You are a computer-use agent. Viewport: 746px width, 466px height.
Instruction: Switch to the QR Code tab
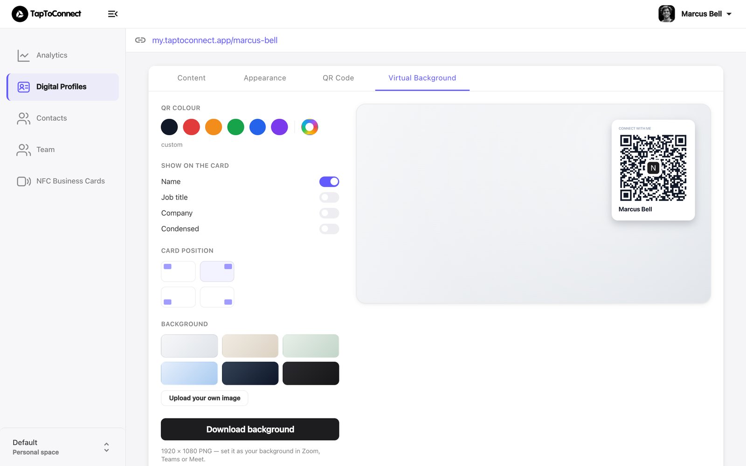point(338,78)
